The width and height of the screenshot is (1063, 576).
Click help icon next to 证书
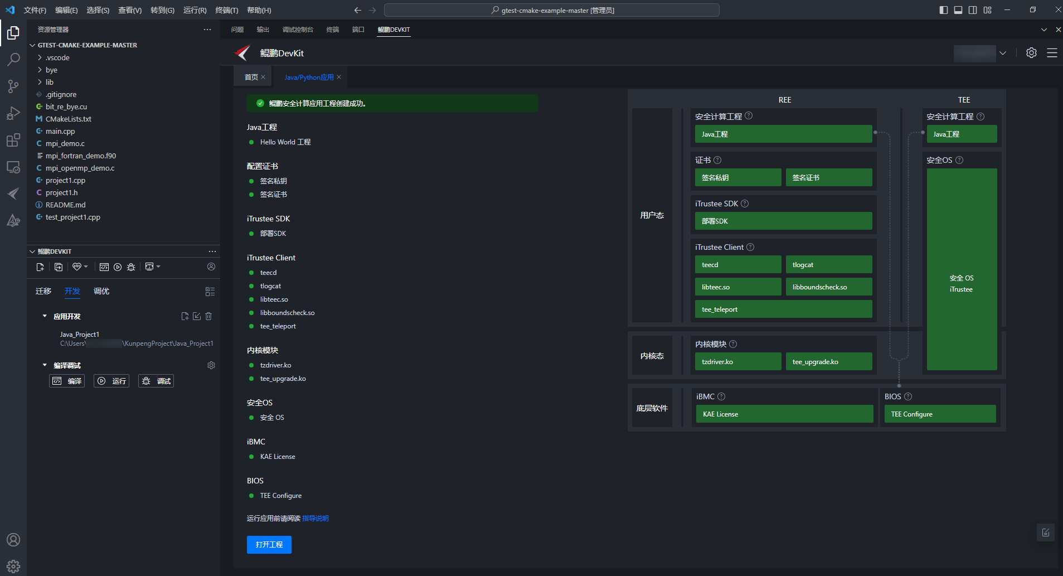(x=717, y=160)
